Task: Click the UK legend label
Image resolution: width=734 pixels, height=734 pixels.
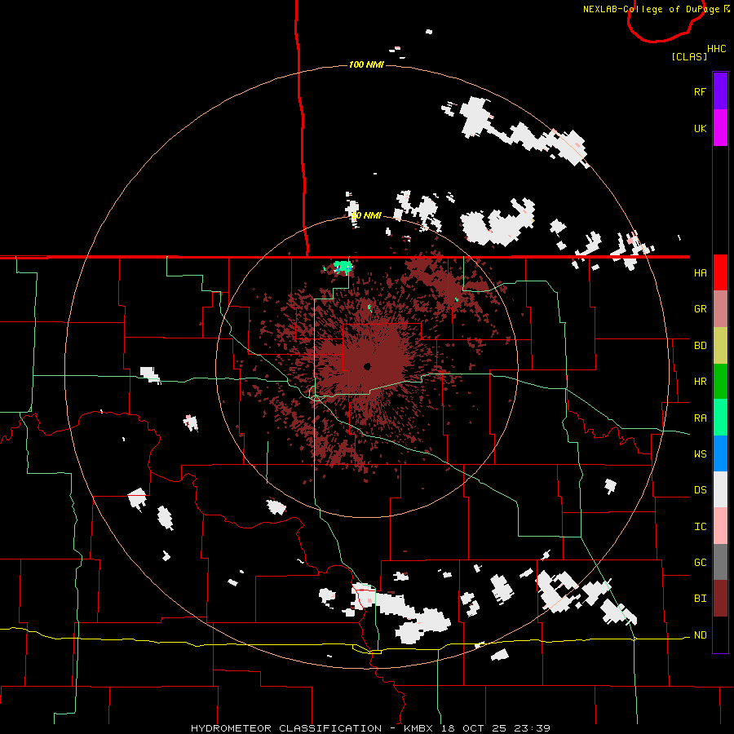Action: [x=700, y=128]
